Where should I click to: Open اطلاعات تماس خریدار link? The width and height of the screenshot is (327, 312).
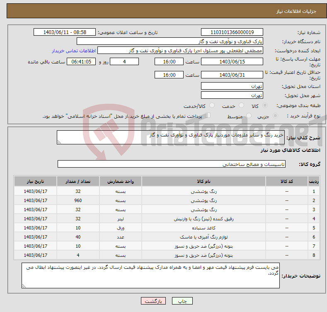point(74,51)
